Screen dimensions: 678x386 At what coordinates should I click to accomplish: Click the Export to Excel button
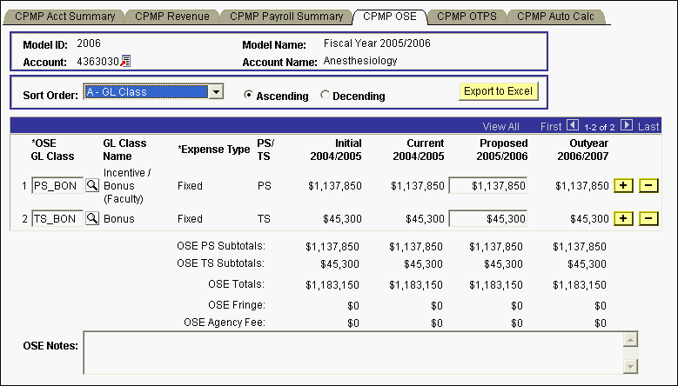[499, 91]
